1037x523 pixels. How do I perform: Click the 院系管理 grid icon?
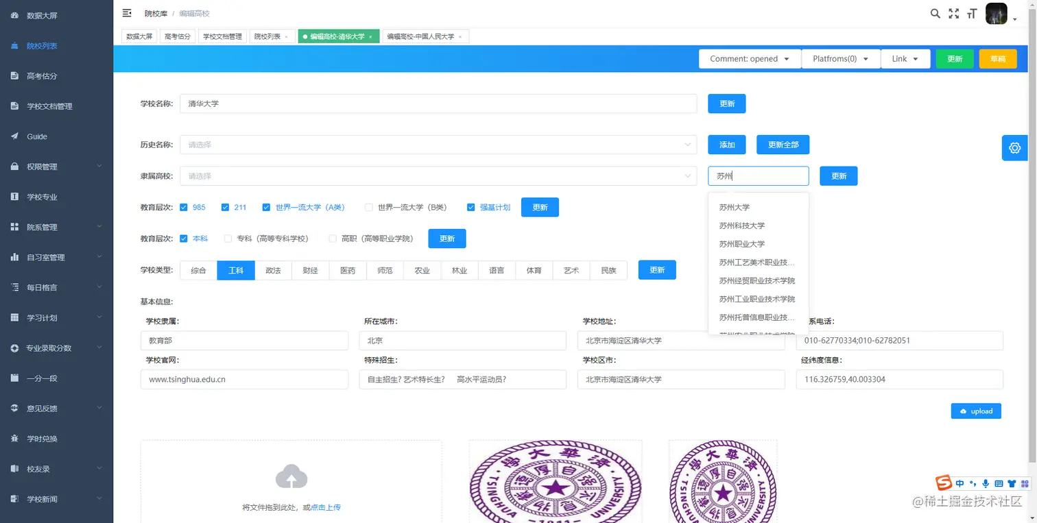(14, 227)
